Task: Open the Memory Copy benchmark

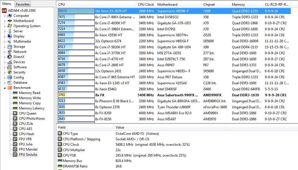Action: click(x=30, y=103)
